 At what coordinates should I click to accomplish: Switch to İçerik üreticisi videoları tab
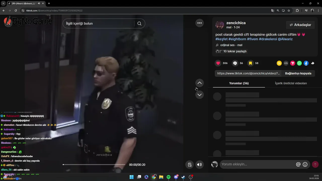point(291,83)
